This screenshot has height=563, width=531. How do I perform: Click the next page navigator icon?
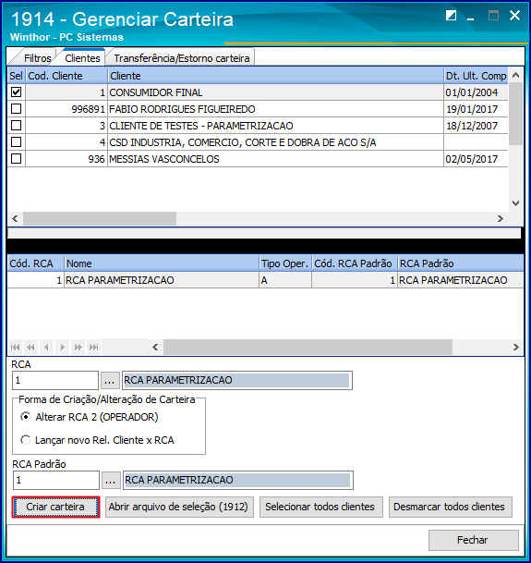point(78,348)
